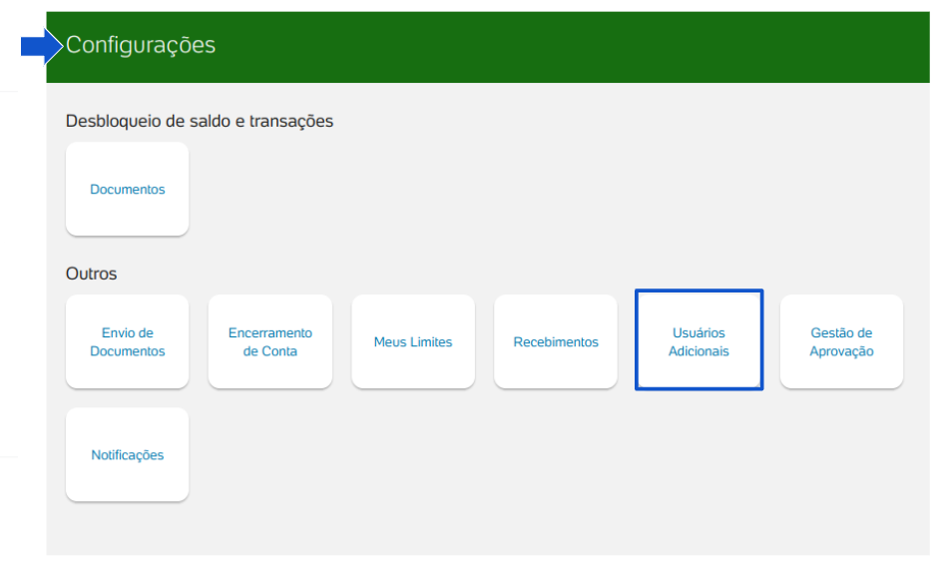
Task: Open the Notificações card
Action: click(x=128, y=455)
